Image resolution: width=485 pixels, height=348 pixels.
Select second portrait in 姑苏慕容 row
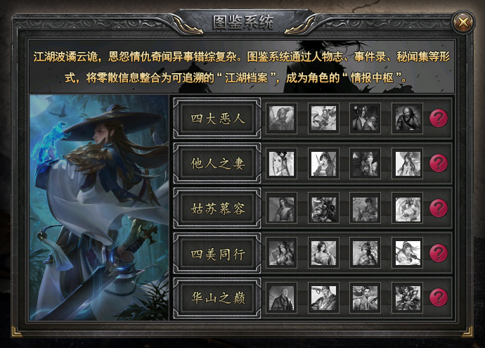click(x=323, y=208)
